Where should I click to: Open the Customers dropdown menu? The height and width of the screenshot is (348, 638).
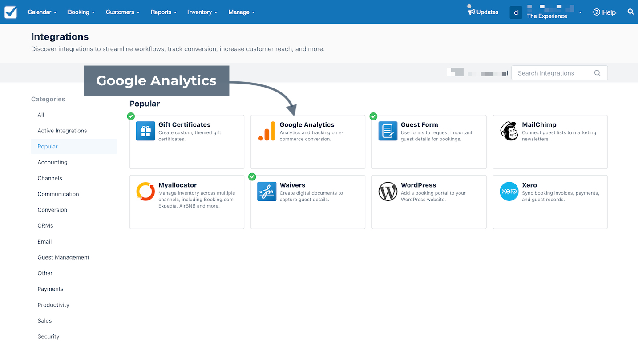tap(123, 12)
